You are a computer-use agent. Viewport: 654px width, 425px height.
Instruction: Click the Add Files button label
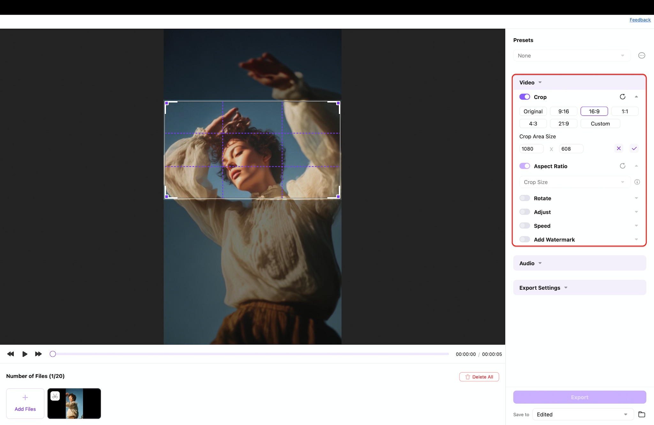(25, 409)
